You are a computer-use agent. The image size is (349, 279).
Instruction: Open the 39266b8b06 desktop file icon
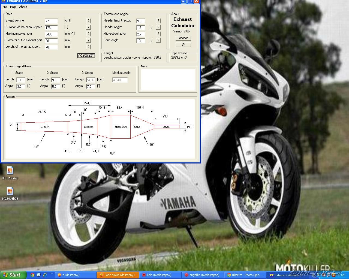tap(10, 192)
